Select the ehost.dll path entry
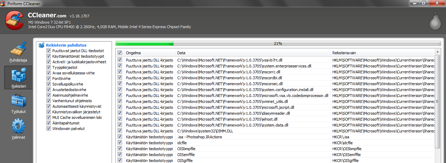The height and width of the screenshot is (163, 446). coord(227,119)
